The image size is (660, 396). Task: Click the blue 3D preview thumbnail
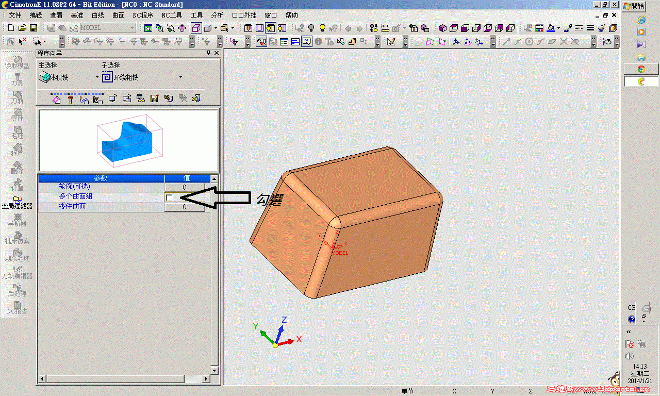(129, 142)
